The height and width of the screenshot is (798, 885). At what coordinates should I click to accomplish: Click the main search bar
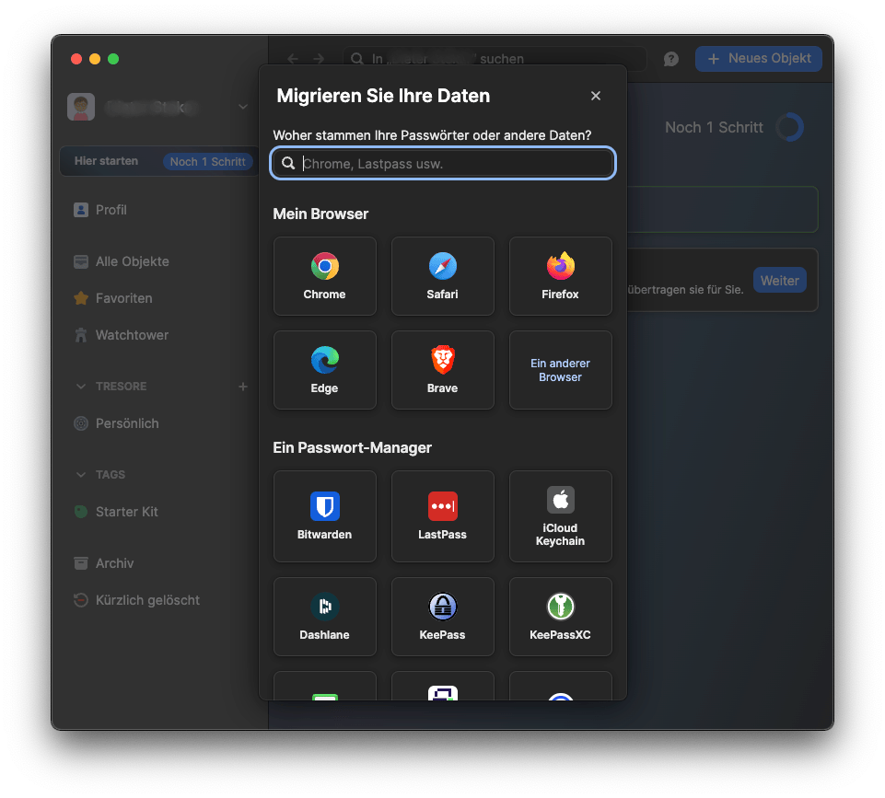[x=495, y=59]
